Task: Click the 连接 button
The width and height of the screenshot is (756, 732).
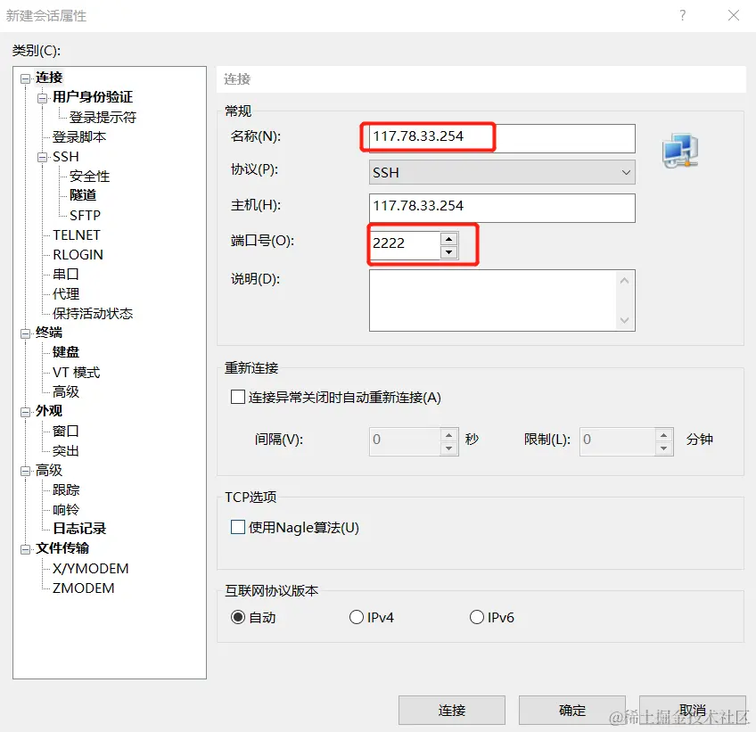Action: pos(452,710)
